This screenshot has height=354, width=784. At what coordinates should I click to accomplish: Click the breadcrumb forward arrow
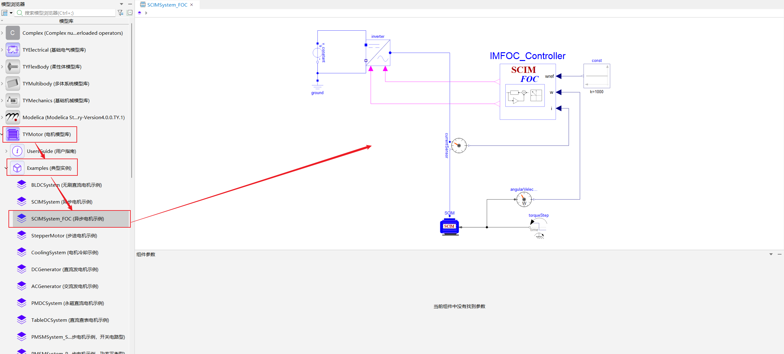146,13
